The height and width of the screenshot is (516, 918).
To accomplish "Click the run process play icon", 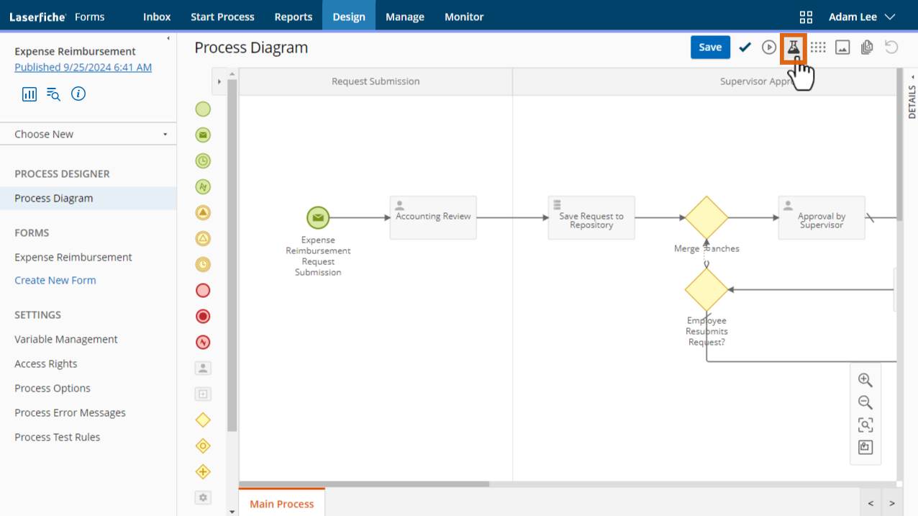I will 769,47.
